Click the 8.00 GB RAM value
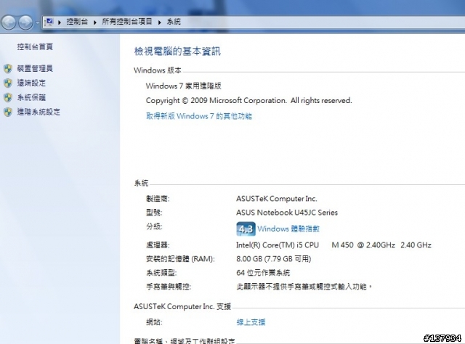 tap(274, 259)
